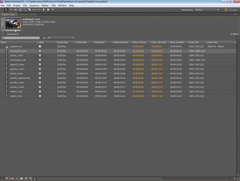240x181 pixels.
Task: Toggle the label box for miasto_1.avi
Action: tap(40, 92)
